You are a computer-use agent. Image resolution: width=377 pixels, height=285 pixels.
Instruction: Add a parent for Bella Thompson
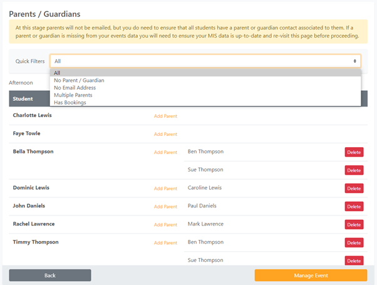pos(165,152)
